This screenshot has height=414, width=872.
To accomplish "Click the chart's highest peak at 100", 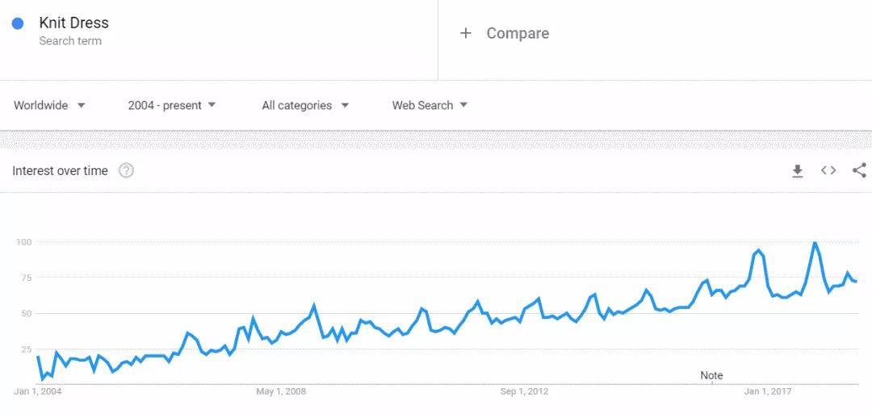I will point(815,243).
